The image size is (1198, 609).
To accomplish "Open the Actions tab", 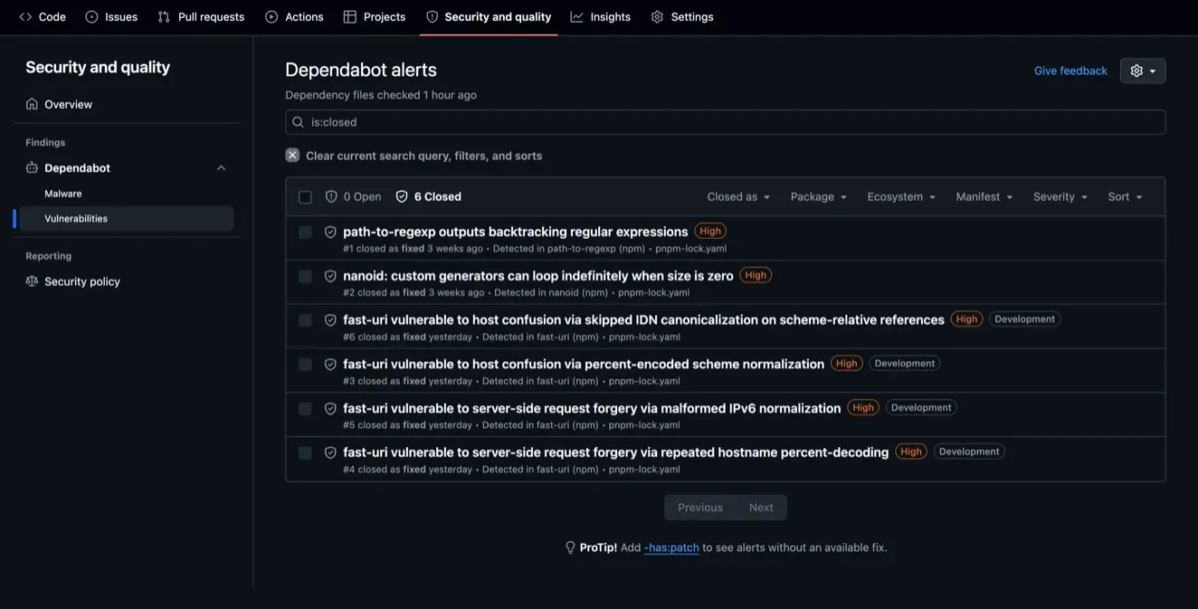I will tap(294, 16).
